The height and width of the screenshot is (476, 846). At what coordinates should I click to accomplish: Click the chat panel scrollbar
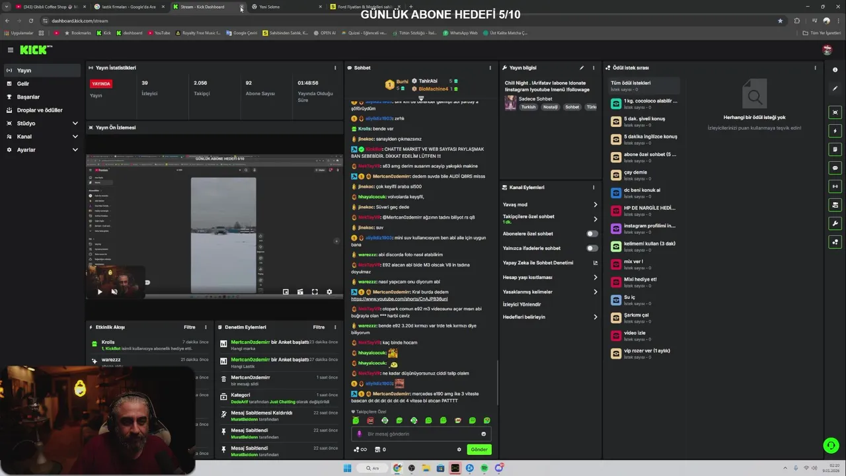(498, 383)
